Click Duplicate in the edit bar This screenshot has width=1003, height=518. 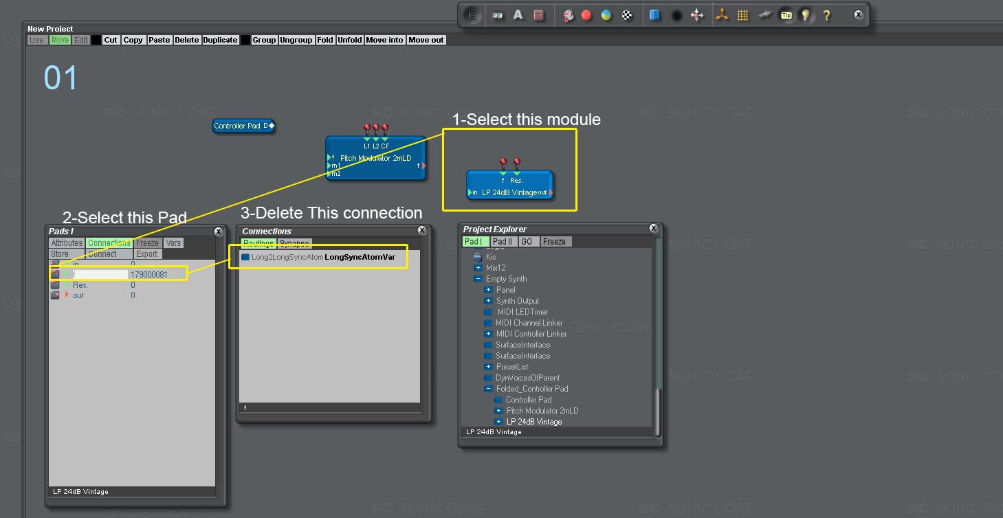tap(219, 40)
